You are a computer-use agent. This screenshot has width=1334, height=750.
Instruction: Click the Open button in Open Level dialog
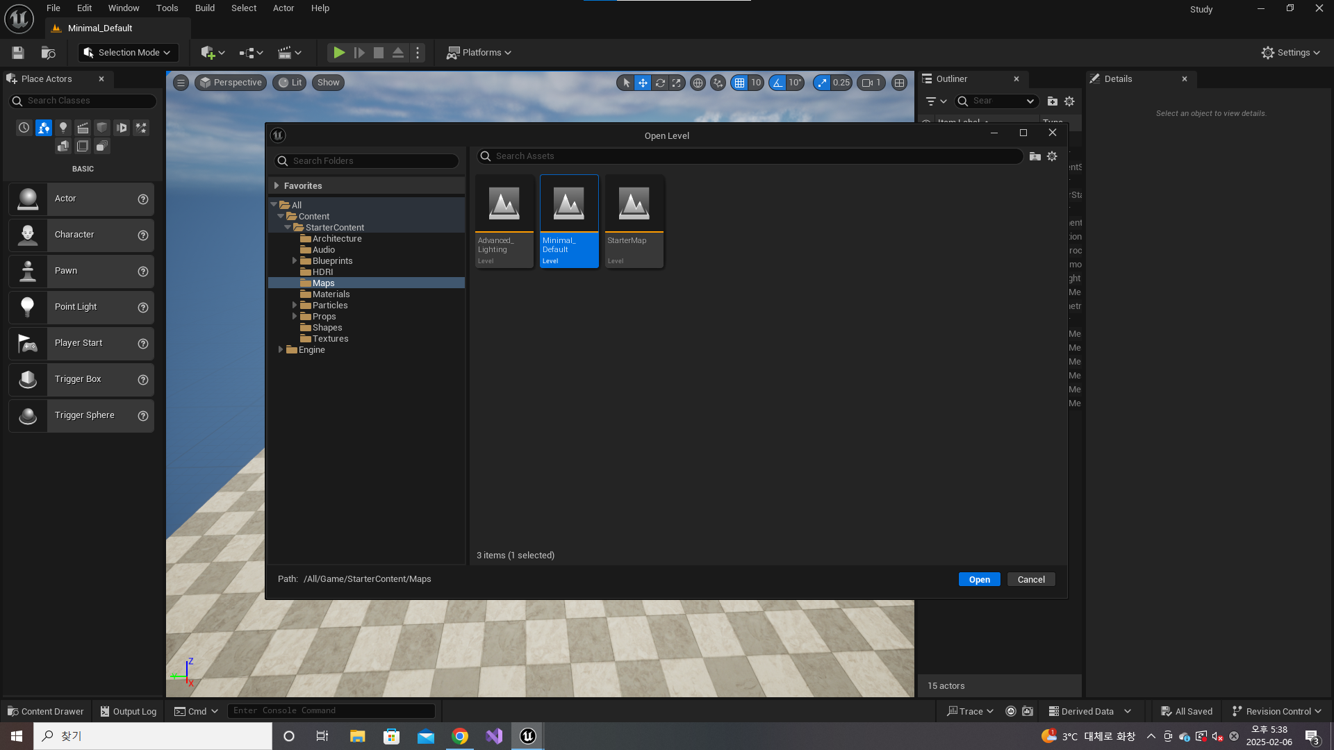click(979, 580)
